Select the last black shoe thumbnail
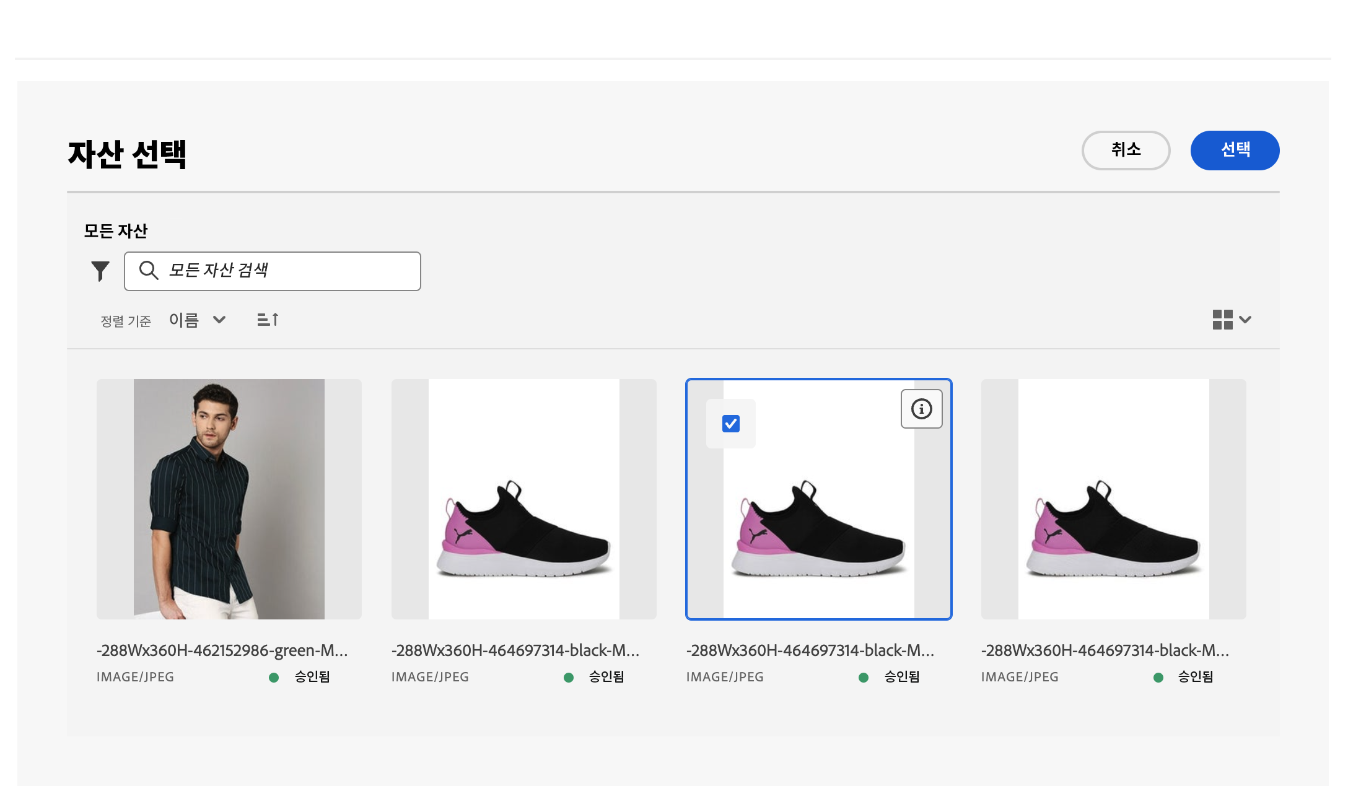Viewport: 1348px width, 804px height. point(1113,499)
